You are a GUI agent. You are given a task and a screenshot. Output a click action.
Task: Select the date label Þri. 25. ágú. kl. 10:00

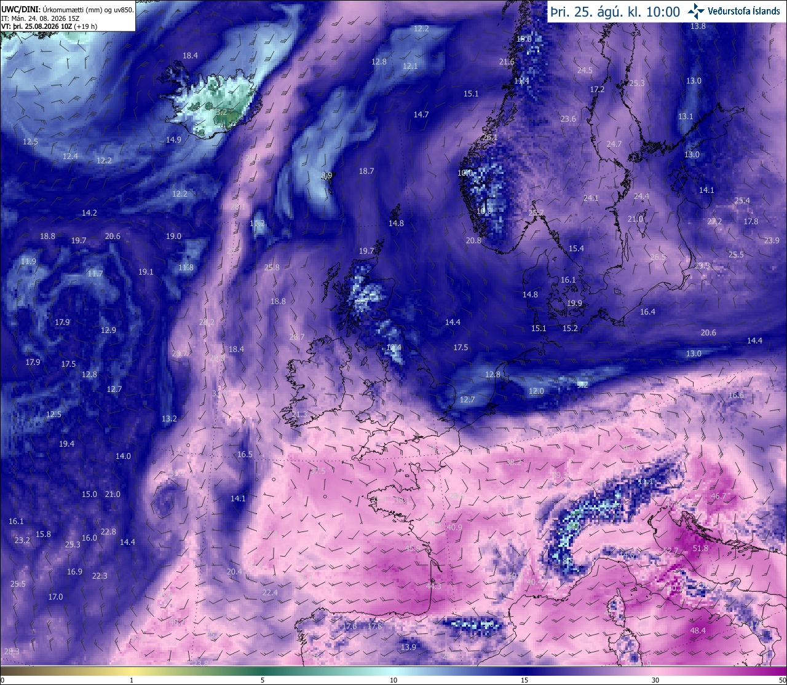tap(615, 12)
